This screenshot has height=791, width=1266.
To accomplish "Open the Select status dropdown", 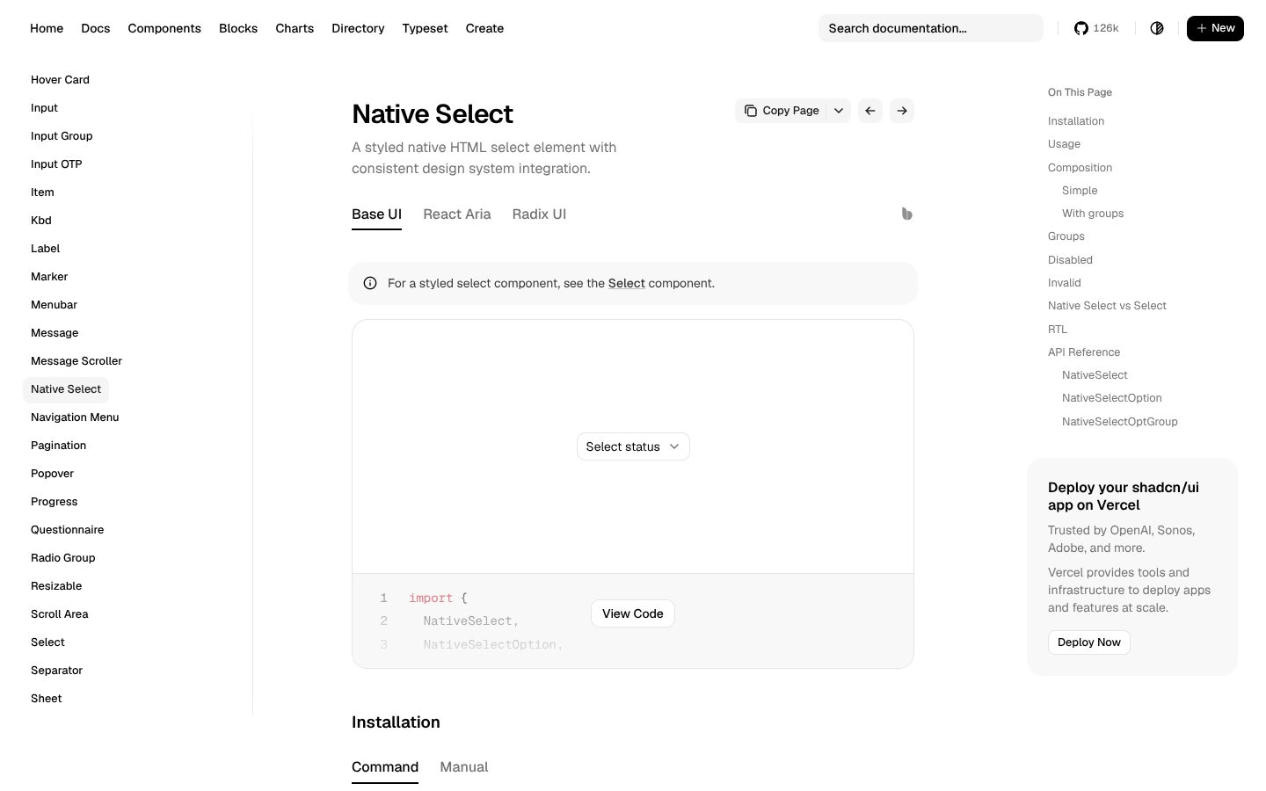I will coord(633,446).
